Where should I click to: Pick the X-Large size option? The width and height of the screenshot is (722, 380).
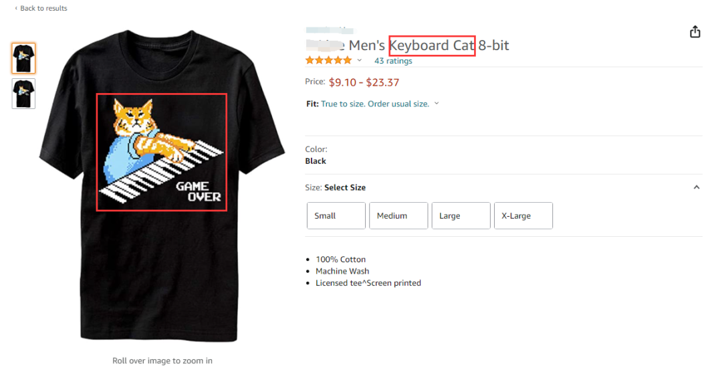point(523,216)
